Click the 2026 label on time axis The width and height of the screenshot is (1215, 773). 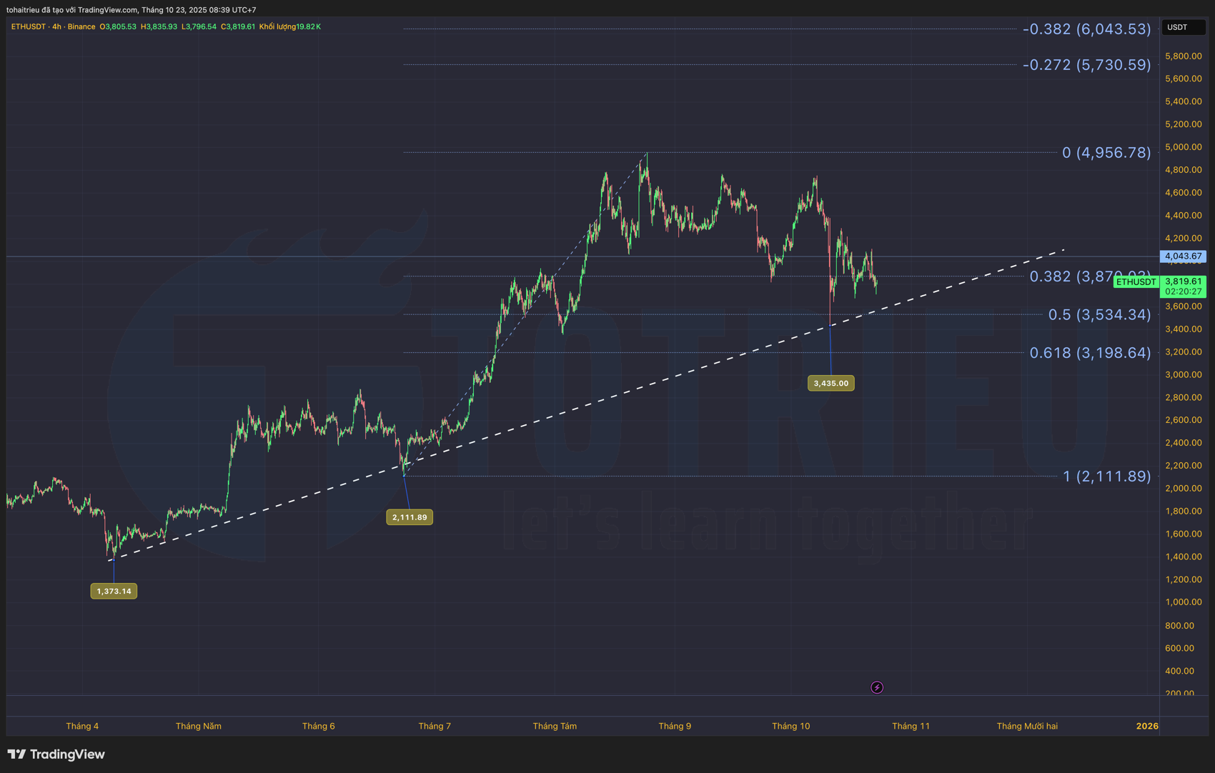coord(1146,726)
